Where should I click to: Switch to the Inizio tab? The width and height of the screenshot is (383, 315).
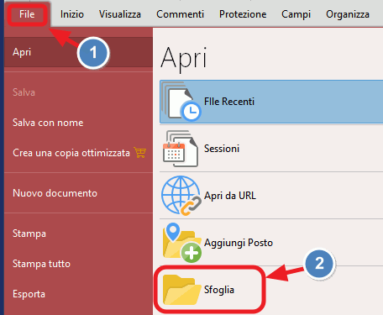tap(72, 14)
